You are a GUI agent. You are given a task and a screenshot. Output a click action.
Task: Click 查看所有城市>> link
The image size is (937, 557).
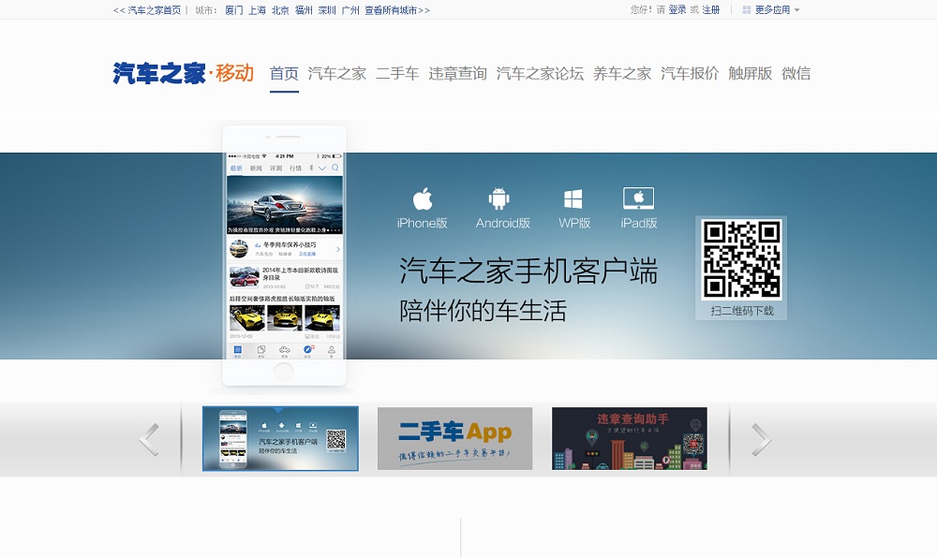click(396, 10)
